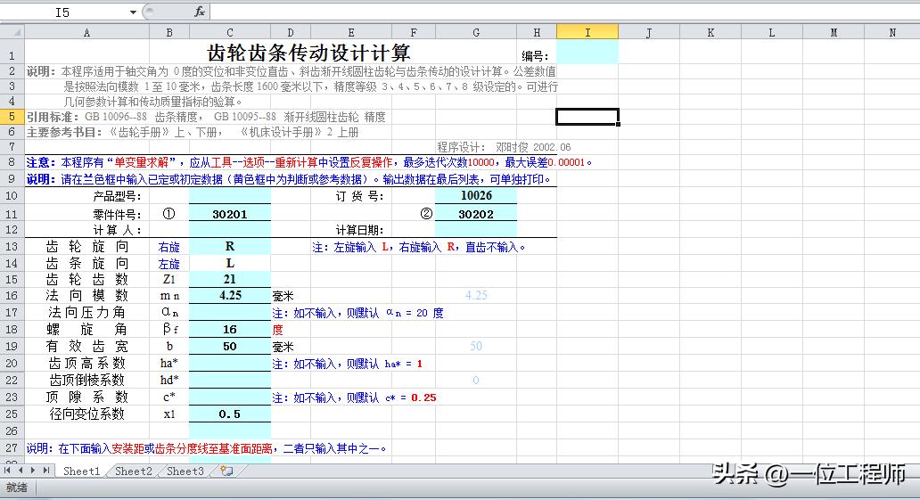
Task: Open the Name Box dropdown arrow
Action: point(133,12)
